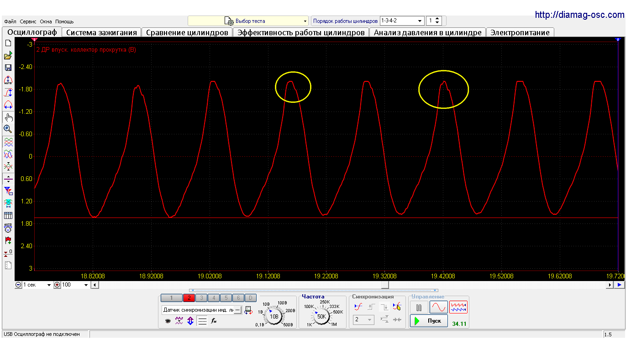Image resolution: width=631 pixels, height=340 pixels.
Task: Switch to the Электропитание tab
Action: point(520,32)
